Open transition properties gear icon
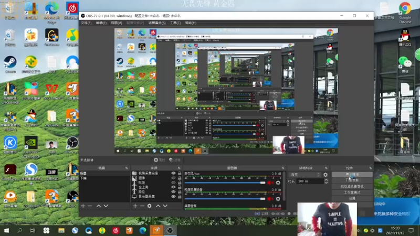 325,175
